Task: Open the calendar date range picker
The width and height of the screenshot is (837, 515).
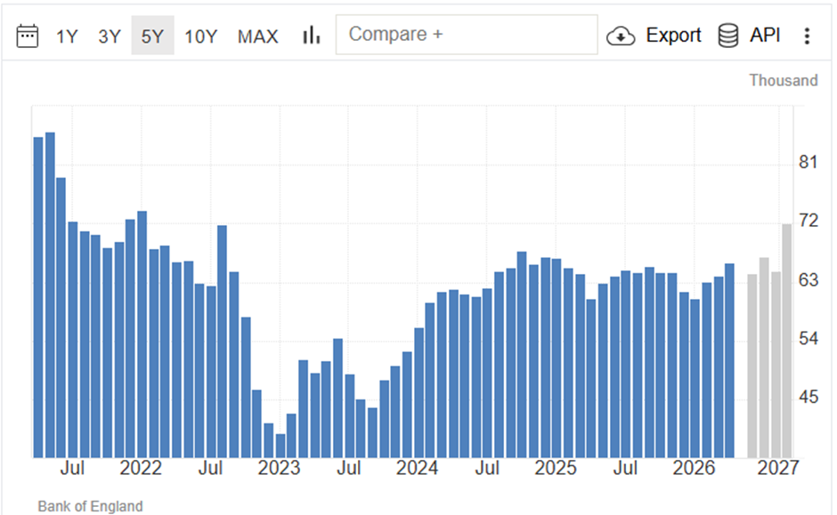Action: [28, 36]
